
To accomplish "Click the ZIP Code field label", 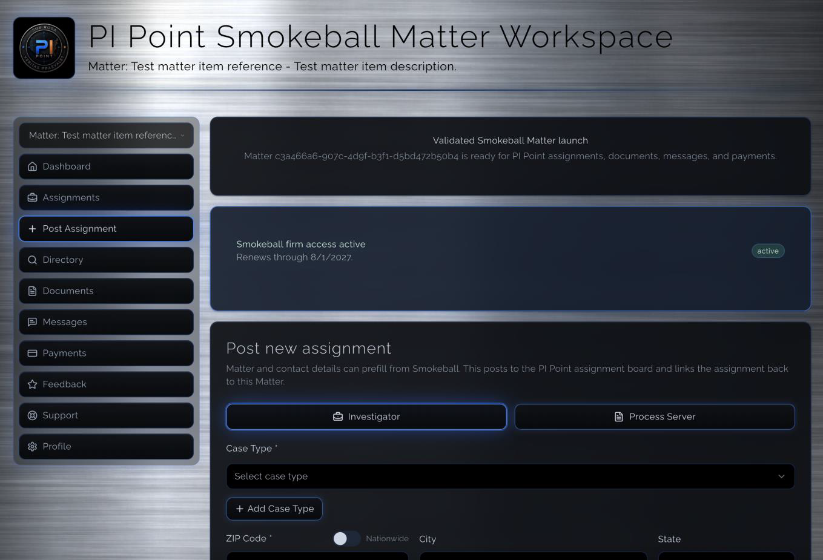I will click(x=249, y=539).
